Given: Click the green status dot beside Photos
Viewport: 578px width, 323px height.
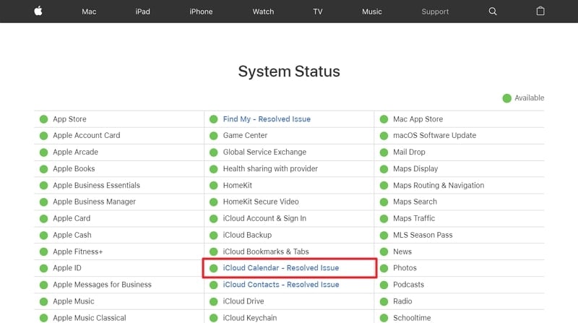Looking at the screenshot, I should [x=384, y=268].
